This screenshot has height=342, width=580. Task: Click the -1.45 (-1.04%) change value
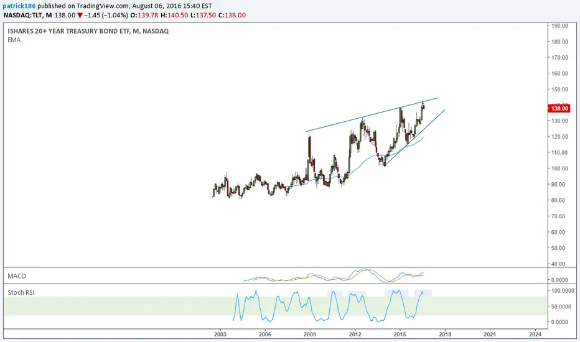(x=106, y=15)
